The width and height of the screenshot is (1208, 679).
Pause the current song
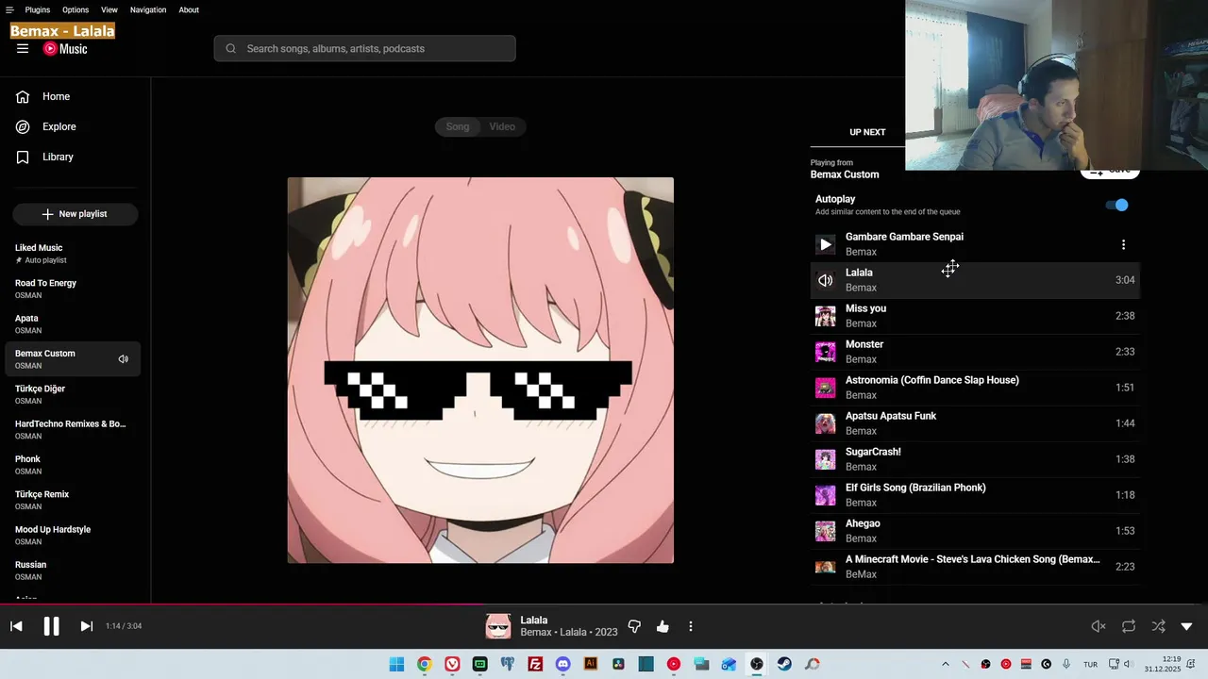(51, 626)
